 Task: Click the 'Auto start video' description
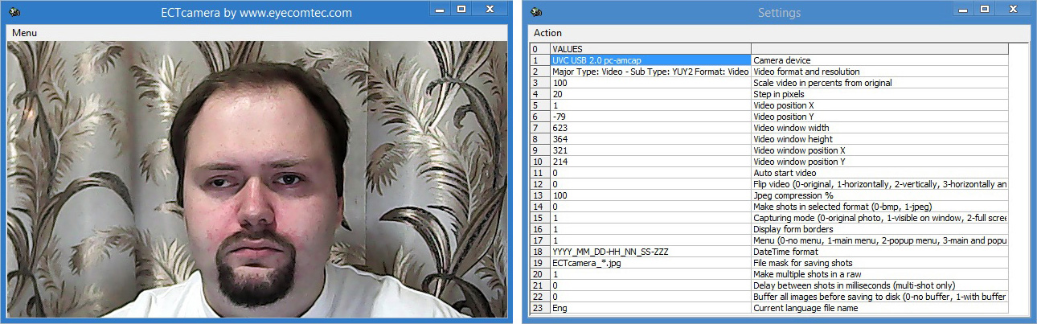pos(879,173)
